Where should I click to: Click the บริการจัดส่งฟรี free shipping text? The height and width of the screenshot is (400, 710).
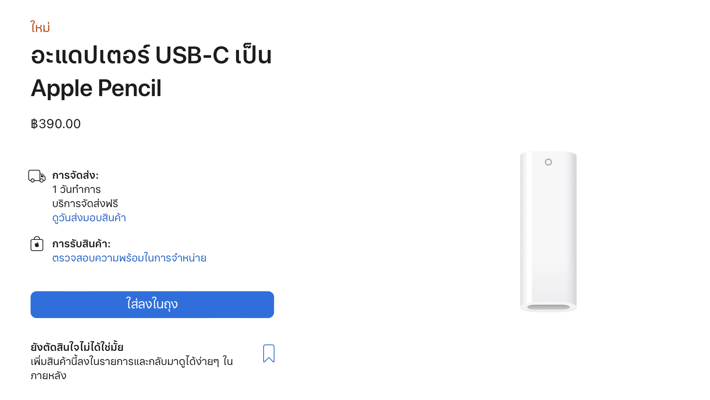pos(85,204)
